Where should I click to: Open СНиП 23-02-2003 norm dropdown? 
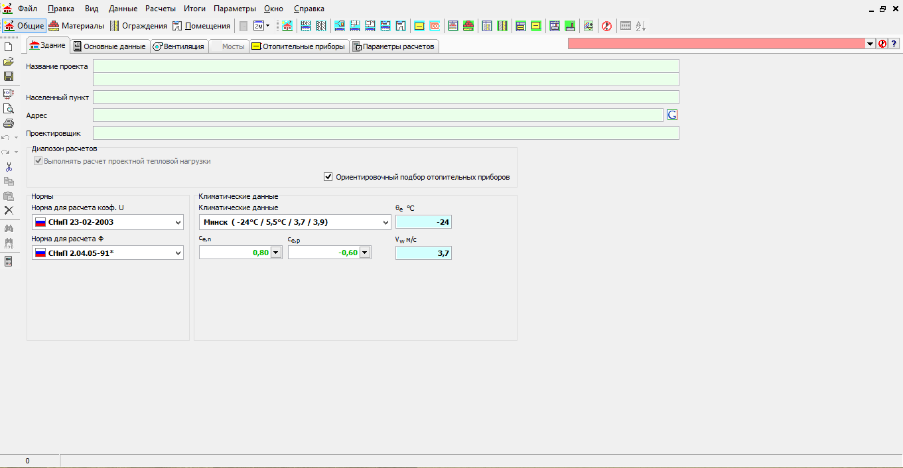[178, 223]
